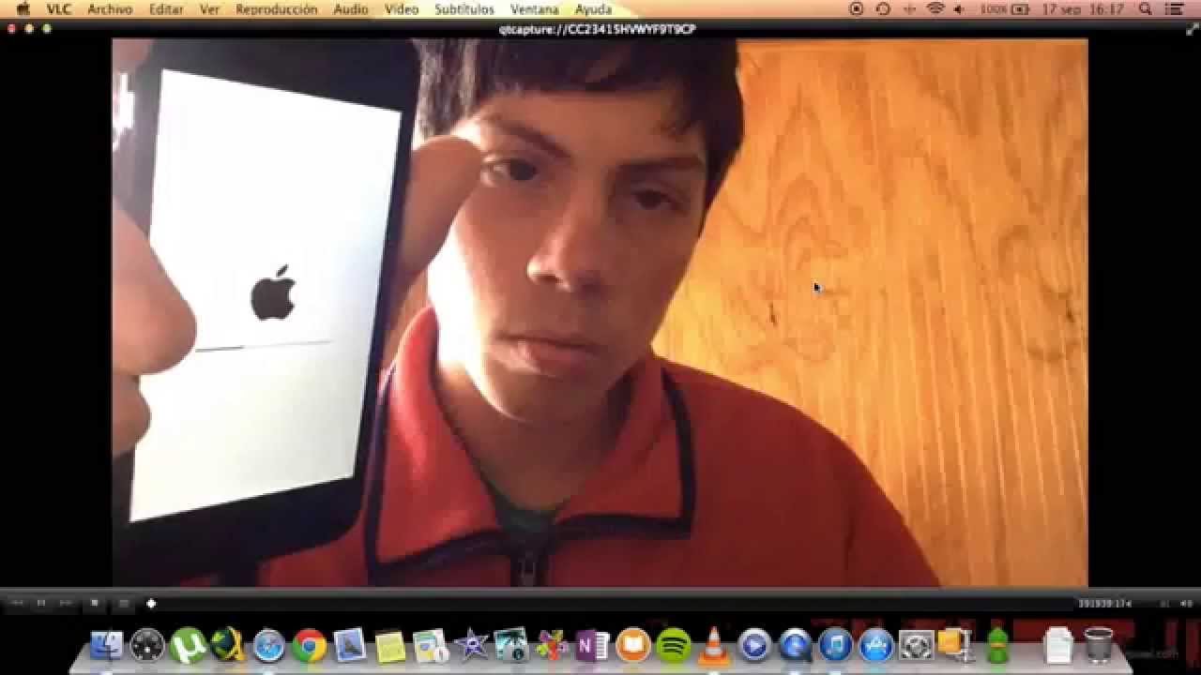
Task: Enter fullscreen with the window's corner arrows
Action: coord(1193,29)
